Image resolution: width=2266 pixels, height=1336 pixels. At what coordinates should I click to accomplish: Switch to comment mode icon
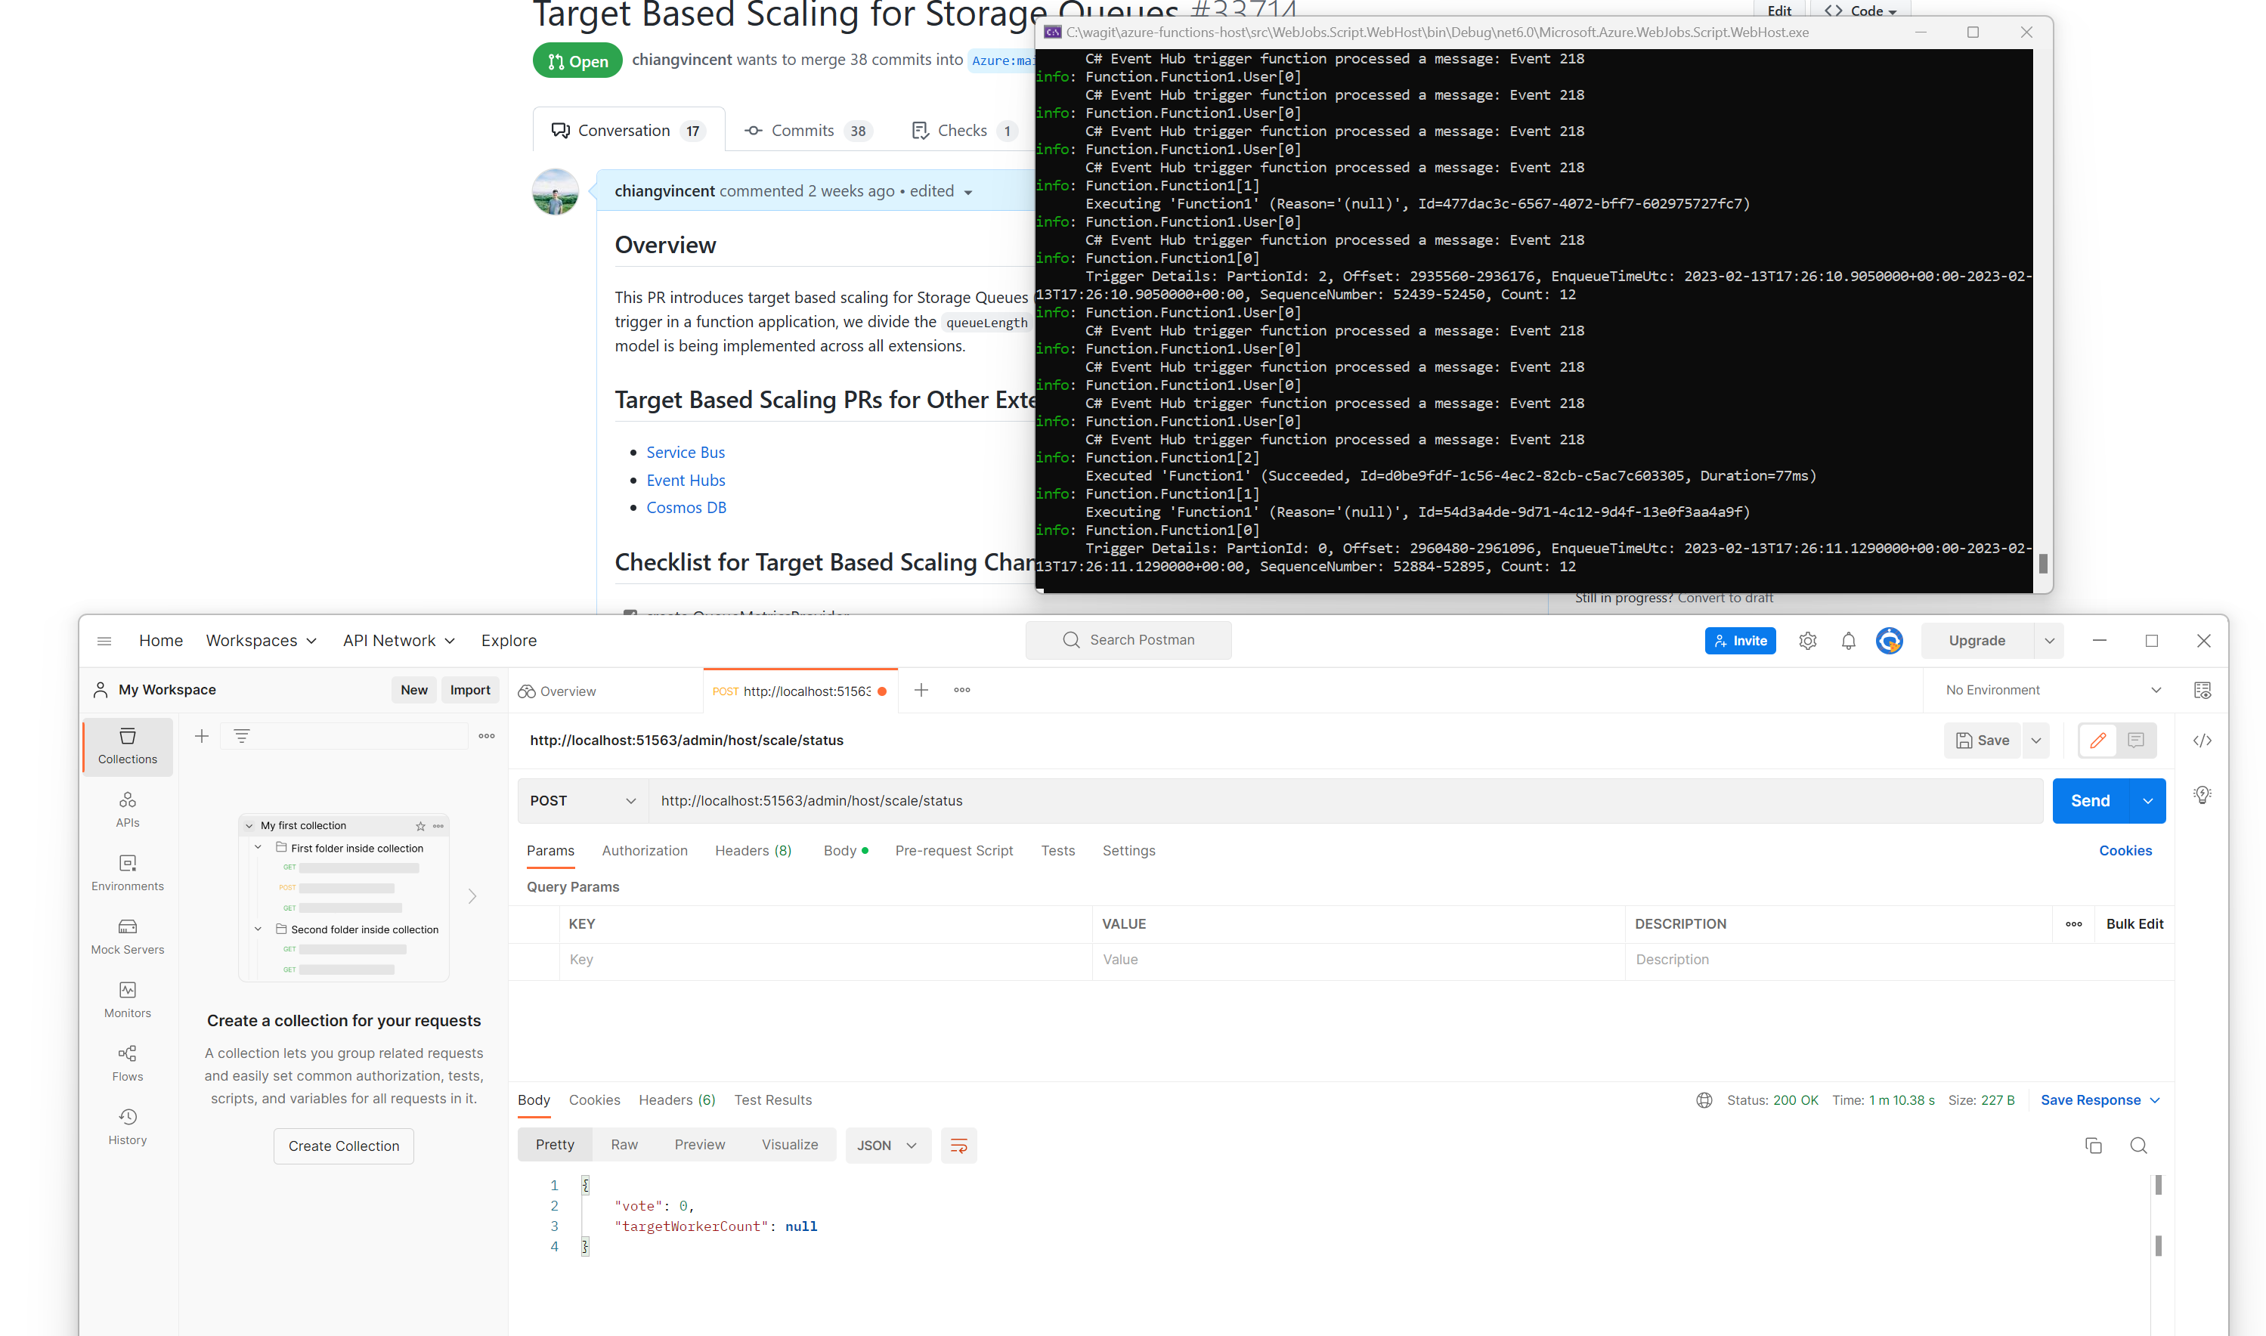coord(2134,740)
